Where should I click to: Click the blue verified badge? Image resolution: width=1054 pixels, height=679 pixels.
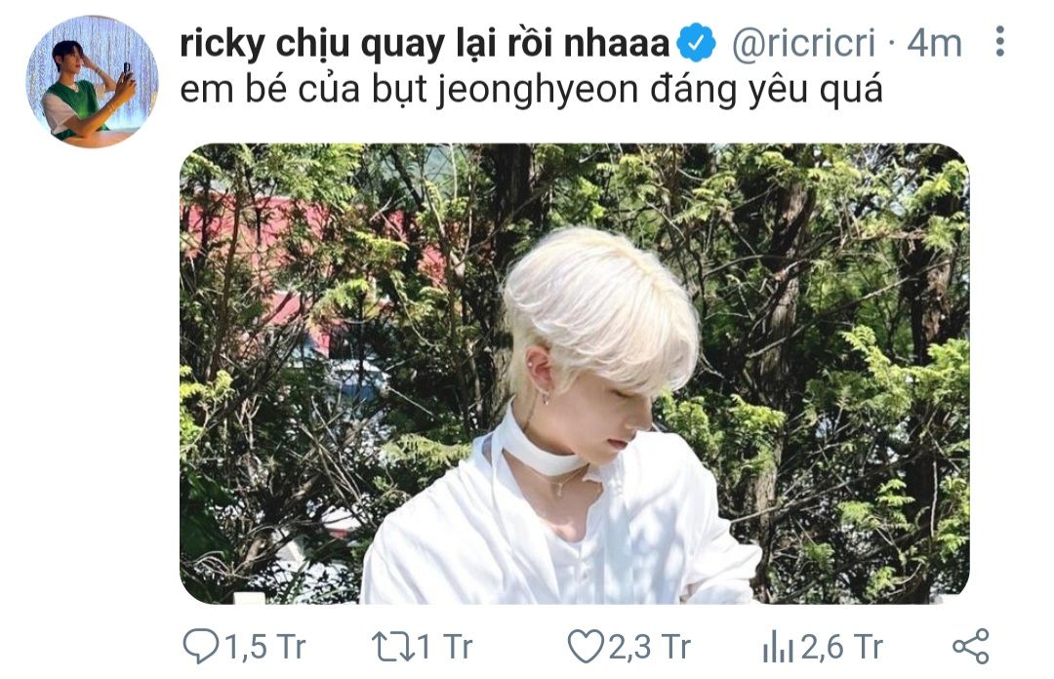[695, 43]
